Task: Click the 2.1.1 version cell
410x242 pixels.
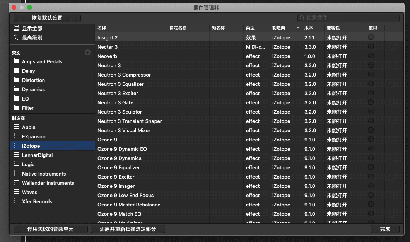Action: (x=309, y=37)
